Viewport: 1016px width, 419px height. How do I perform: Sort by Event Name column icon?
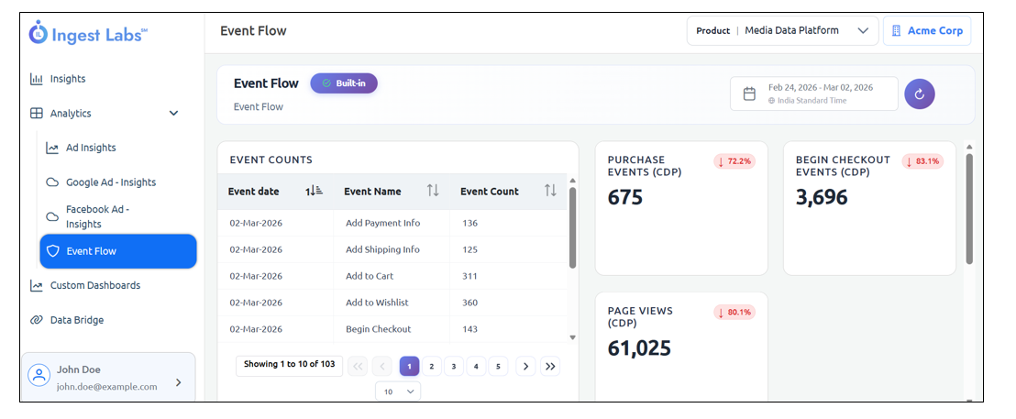(x=433, y=191)
